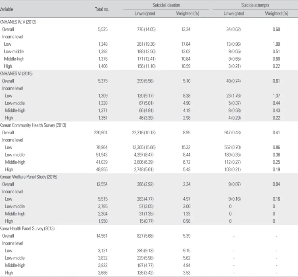The width and height of the screenshot is (298, 277).
Task: Click cell '947 (0.43)'
Action: pos(232,133)
